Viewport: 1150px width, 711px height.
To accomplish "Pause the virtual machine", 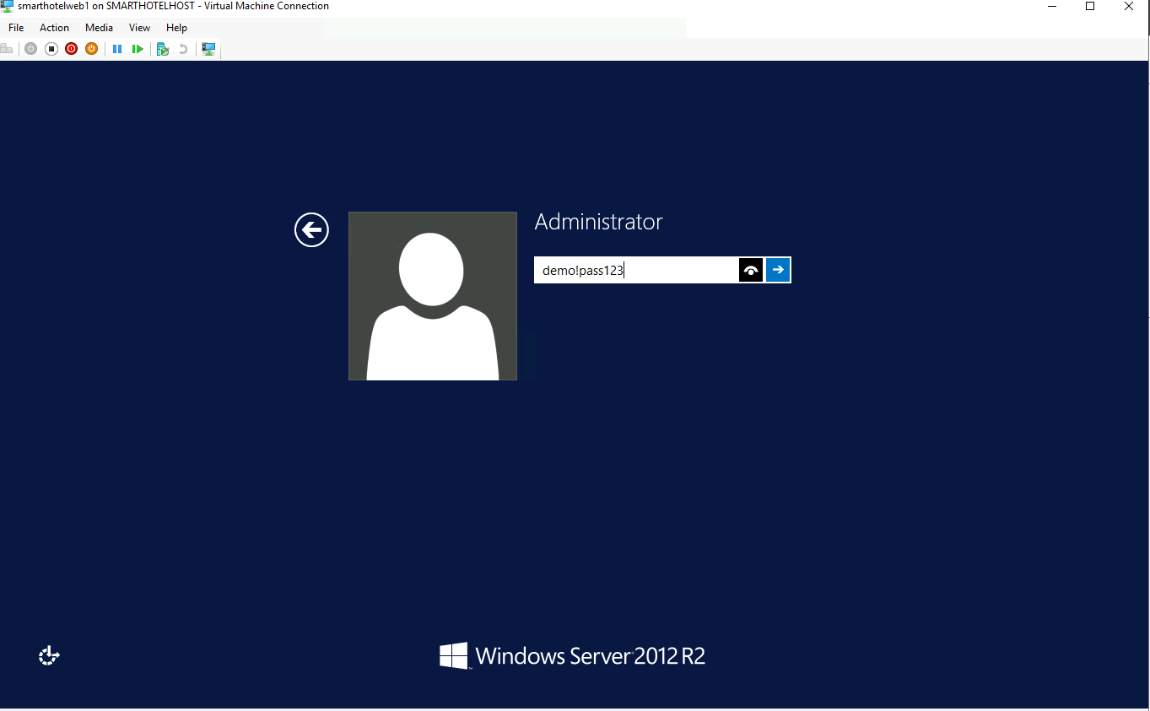I will point(117,49).
